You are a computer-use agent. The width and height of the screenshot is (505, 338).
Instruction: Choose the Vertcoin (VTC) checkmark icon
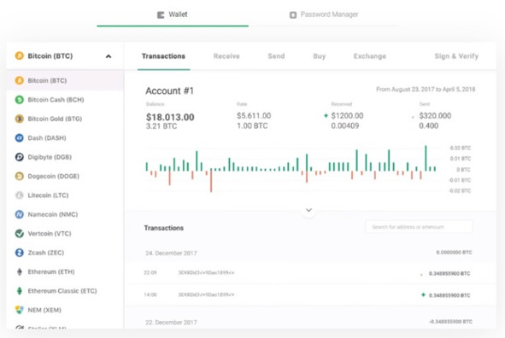(20, 234)
